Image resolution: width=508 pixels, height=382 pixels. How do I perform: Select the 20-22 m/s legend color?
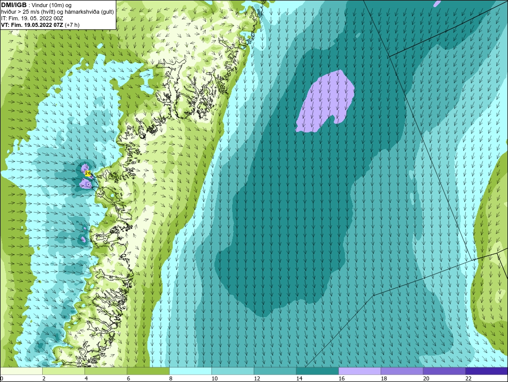(444, 371)
